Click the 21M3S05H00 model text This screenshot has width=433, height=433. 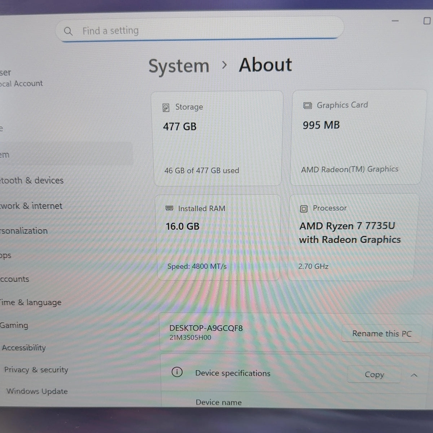point(190,338)
